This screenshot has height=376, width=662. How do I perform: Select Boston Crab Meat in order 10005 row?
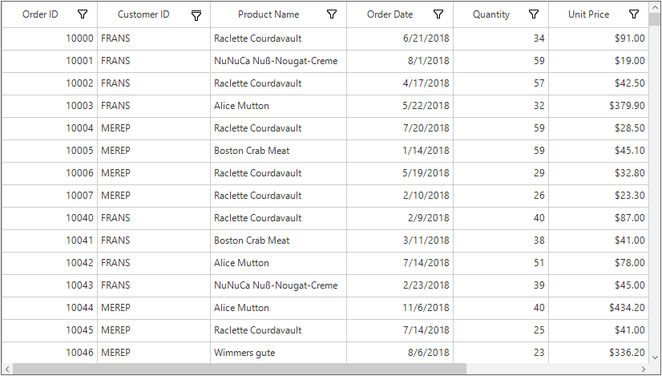click(278, 151)
